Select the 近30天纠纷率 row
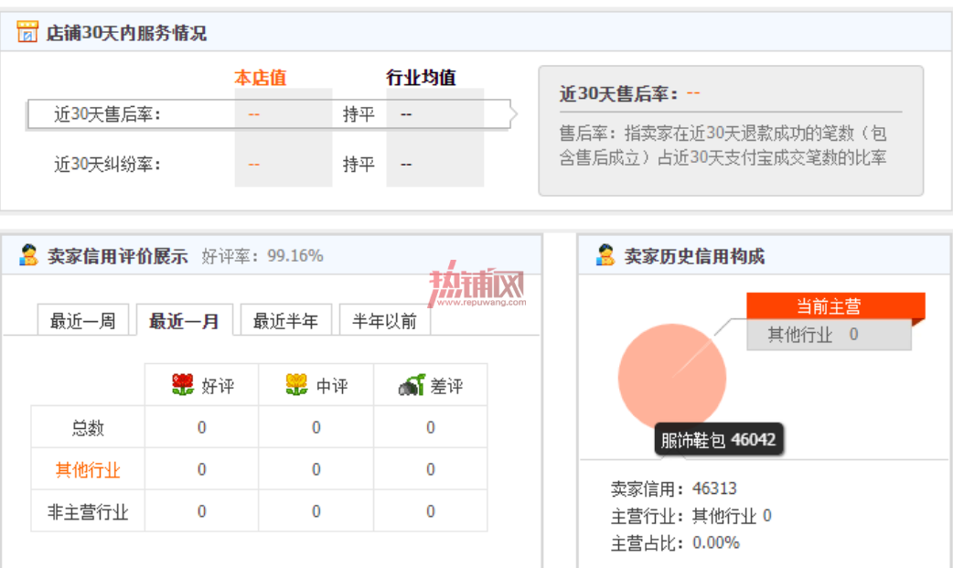The image size is (953, 568). click(x=269, y=165)
